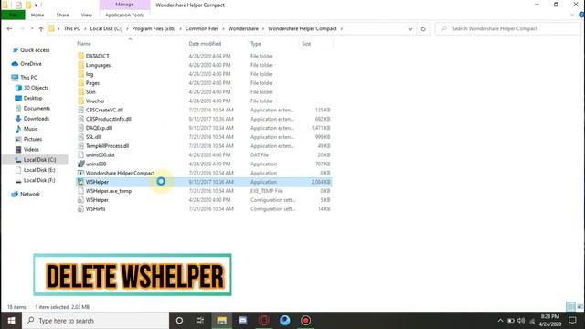The width and height of the screenshot is (585, 329).
Task: Select the Skin folder
Action: click(x=90, y=91)
